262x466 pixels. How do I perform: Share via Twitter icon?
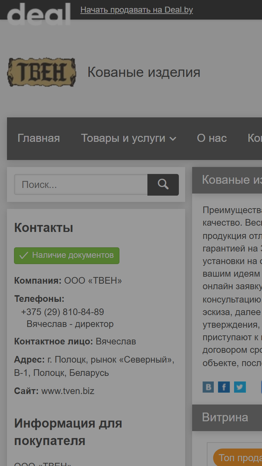point(240,387)
